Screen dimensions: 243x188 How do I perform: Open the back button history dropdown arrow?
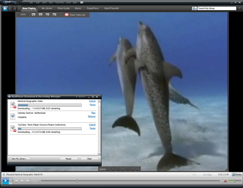(9, 9)
